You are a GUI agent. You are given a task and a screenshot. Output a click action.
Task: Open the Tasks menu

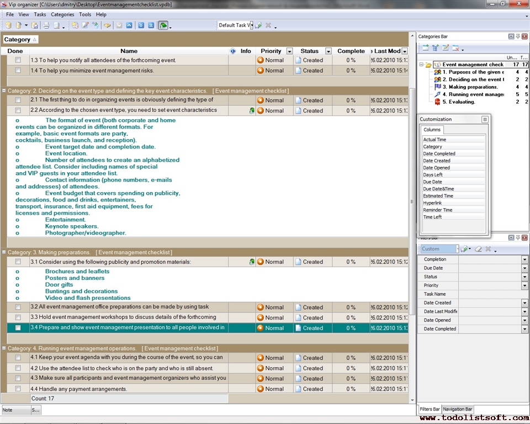(40, 14)
